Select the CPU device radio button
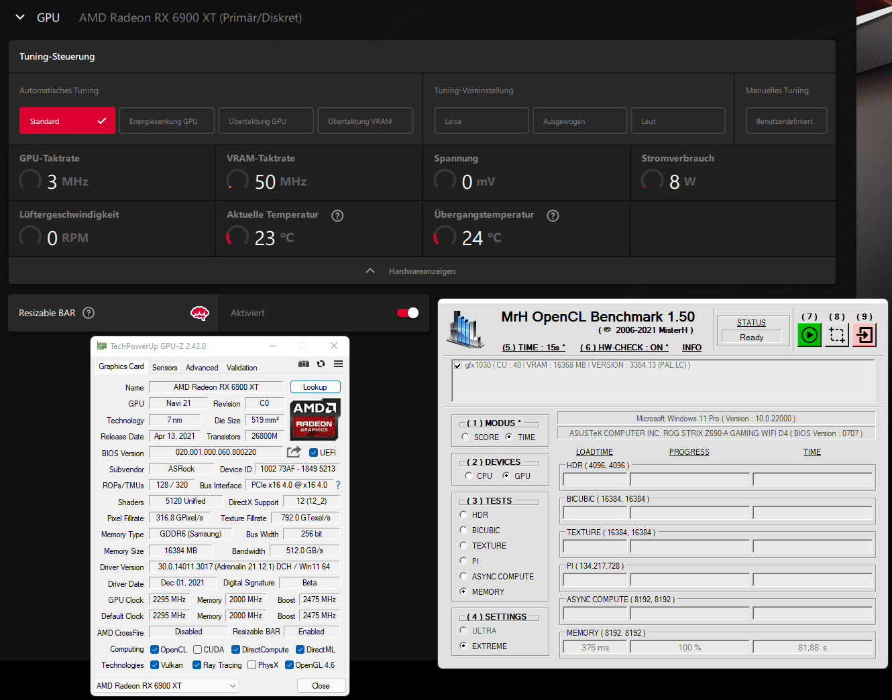The image size is (892, 700). point(469,476)
